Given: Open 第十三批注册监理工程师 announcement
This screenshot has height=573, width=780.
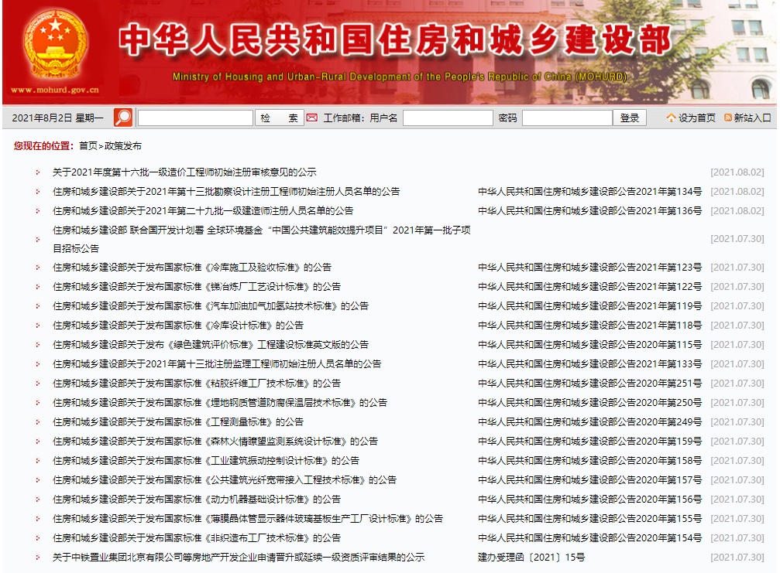Looking at the screenshot, I should click(x=217, y=364).
